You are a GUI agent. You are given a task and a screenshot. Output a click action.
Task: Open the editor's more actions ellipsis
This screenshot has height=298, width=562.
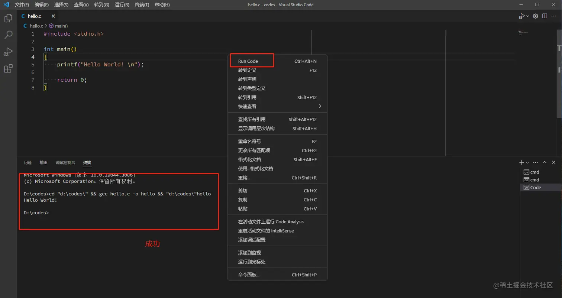click(554, 16)
